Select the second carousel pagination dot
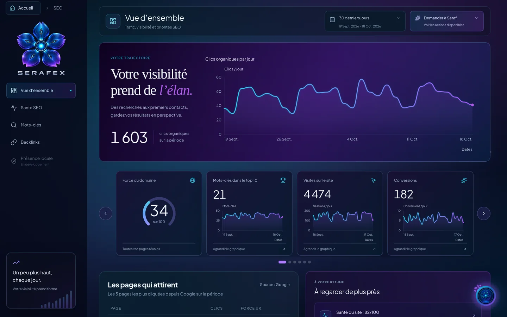The image size is (507, 317). (x=290, y=262)
